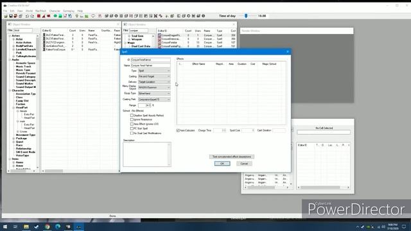Open the View menu
Viewport: 411px width, 231px height.
(x=20, y=11)
